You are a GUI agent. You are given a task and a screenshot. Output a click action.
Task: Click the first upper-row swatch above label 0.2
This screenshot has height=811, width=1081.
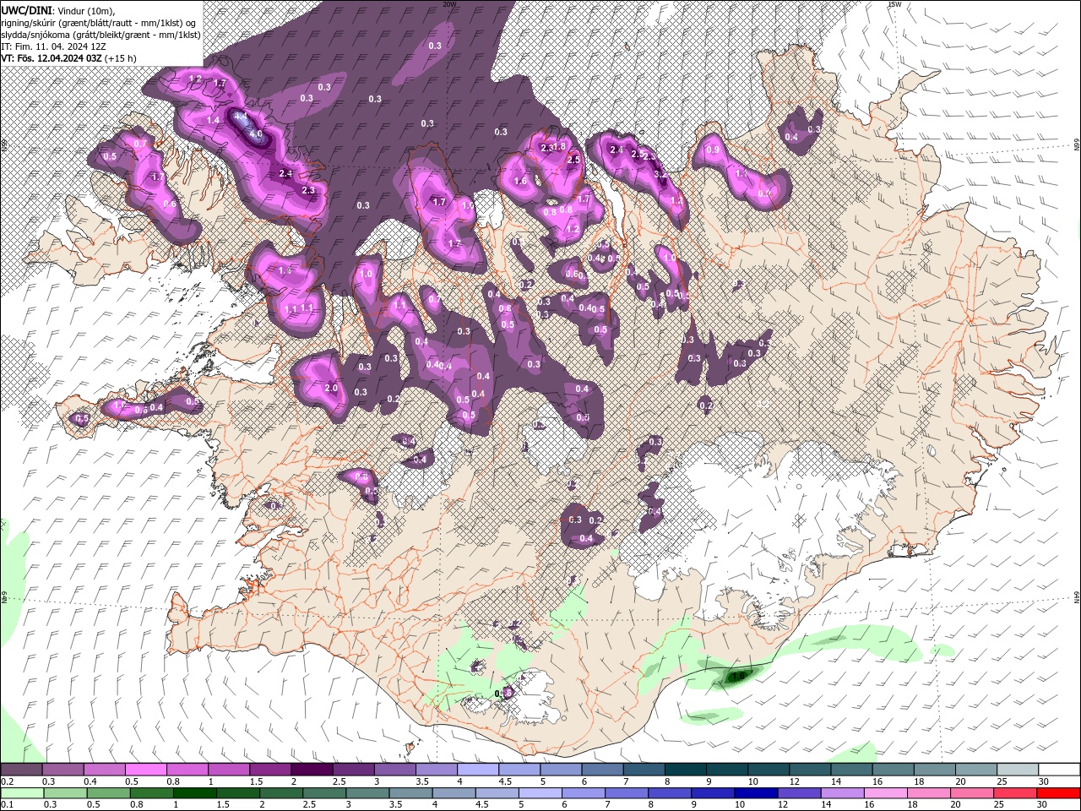click(22, 770)
